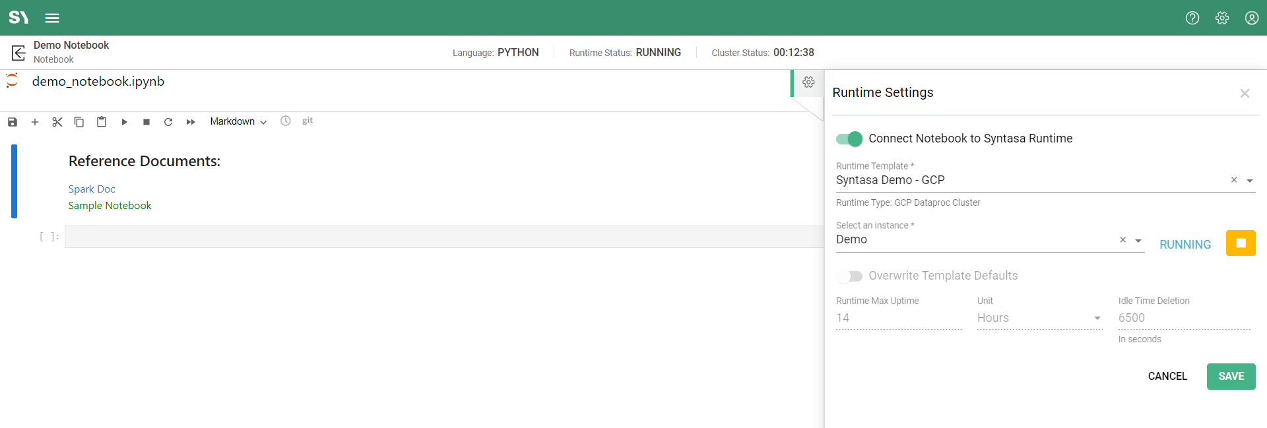
Task: Open the Markdown cell type dropdown
Action: click(x=238, y=121)
